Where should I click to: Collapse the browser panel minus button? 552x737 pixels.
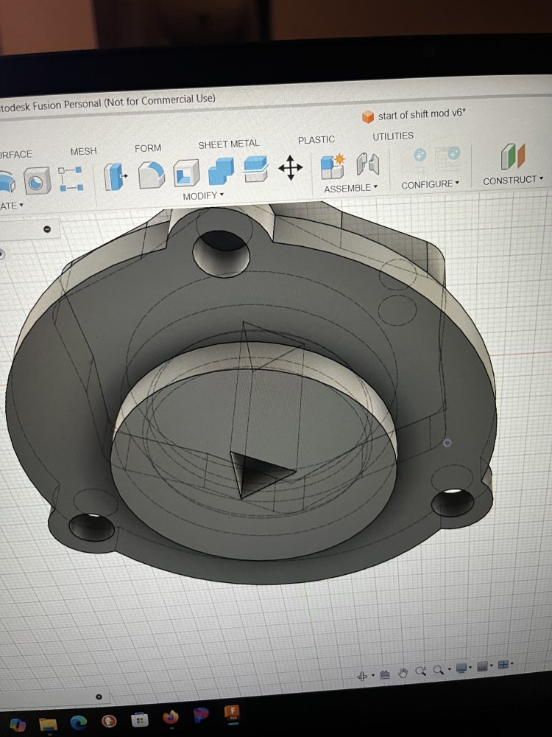[47, 229]
